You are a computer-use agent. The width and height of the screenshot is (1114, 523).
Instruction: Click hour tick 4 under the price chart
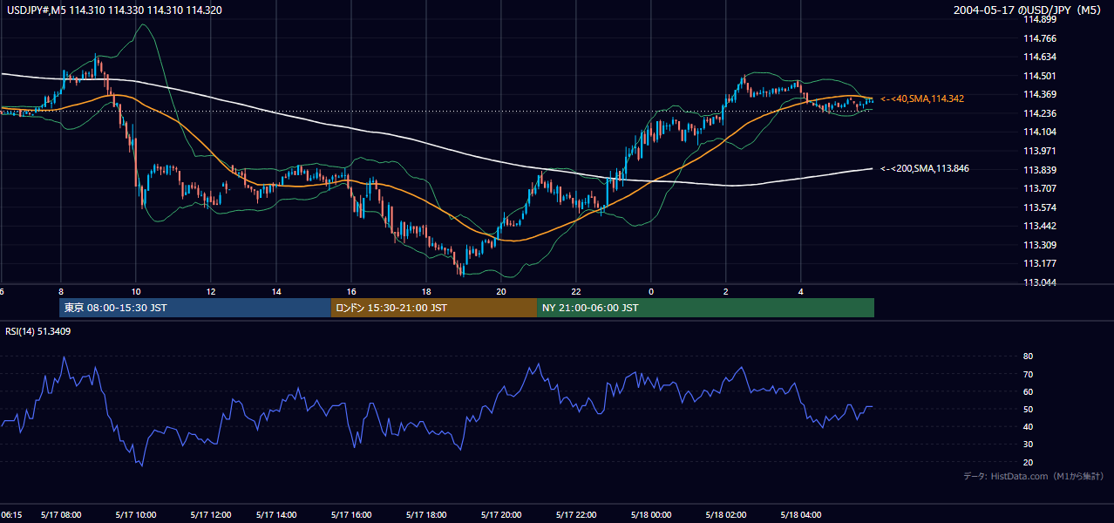coord(801,291)
